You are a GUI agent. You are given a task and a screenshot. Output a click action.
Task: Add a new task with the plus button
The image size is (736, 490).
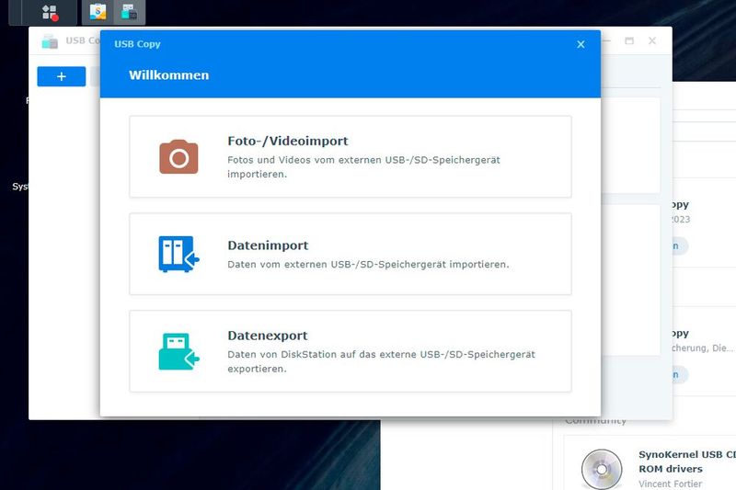coord(62,76)
